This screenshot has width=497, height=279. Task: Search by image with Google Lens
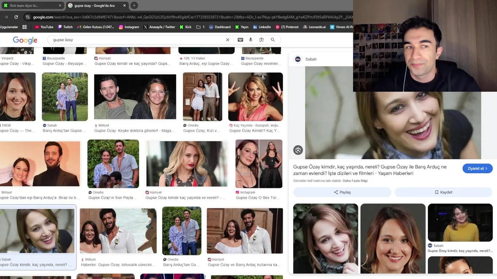click(x=261, y=40)
